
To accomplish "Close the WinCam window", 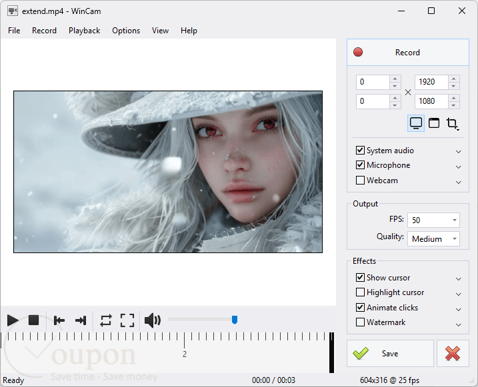I will (462, 11).
